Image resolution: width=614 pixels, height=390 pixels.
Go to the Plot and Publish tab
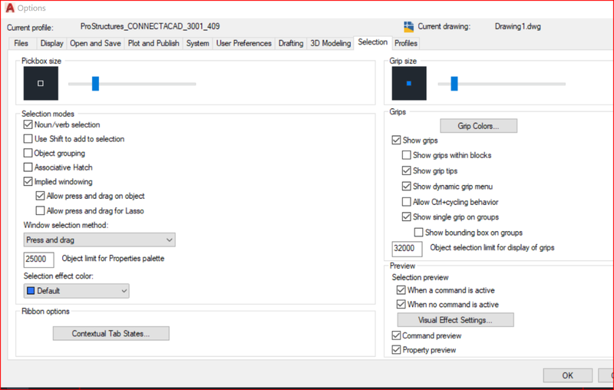click(x=153, y=43)
